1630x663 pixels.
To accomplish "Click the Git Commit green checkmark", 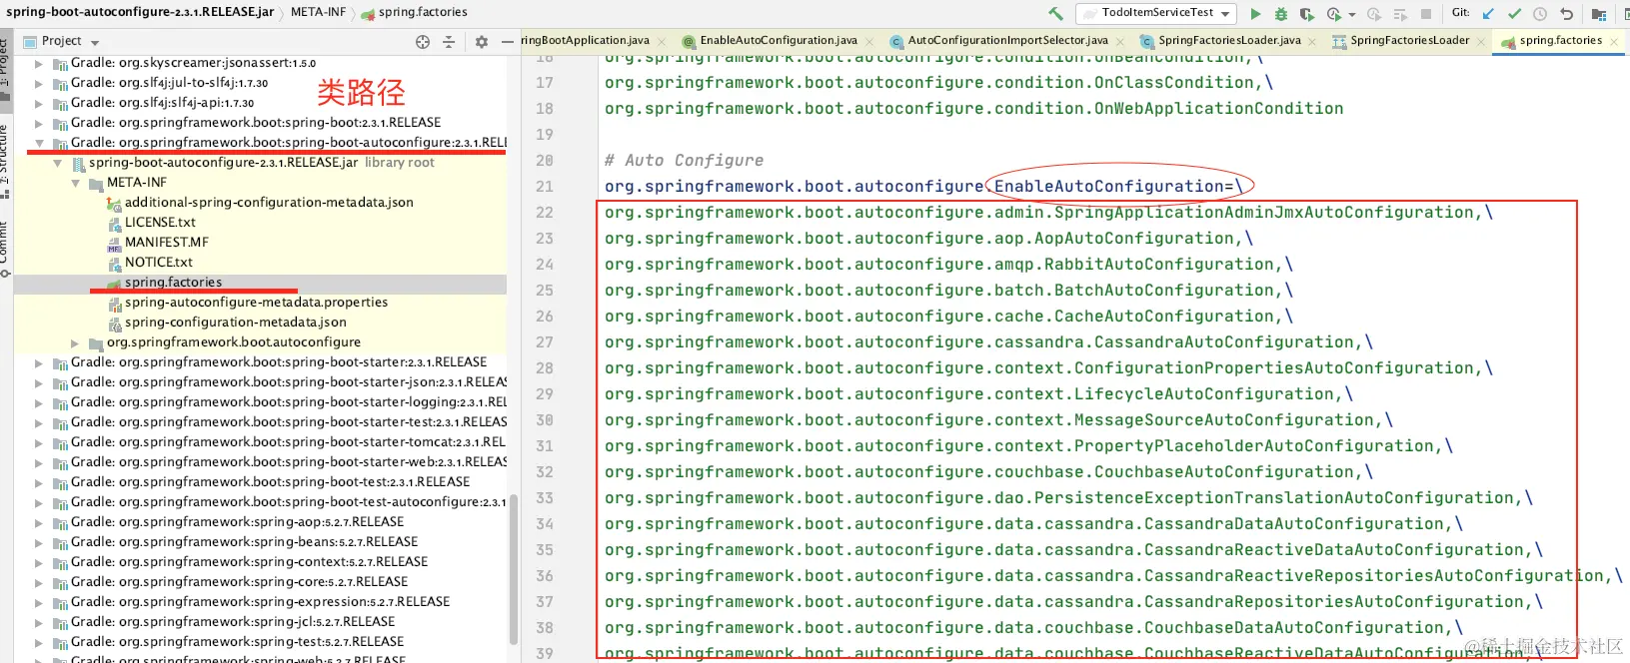I will (x=1514, y=14).
